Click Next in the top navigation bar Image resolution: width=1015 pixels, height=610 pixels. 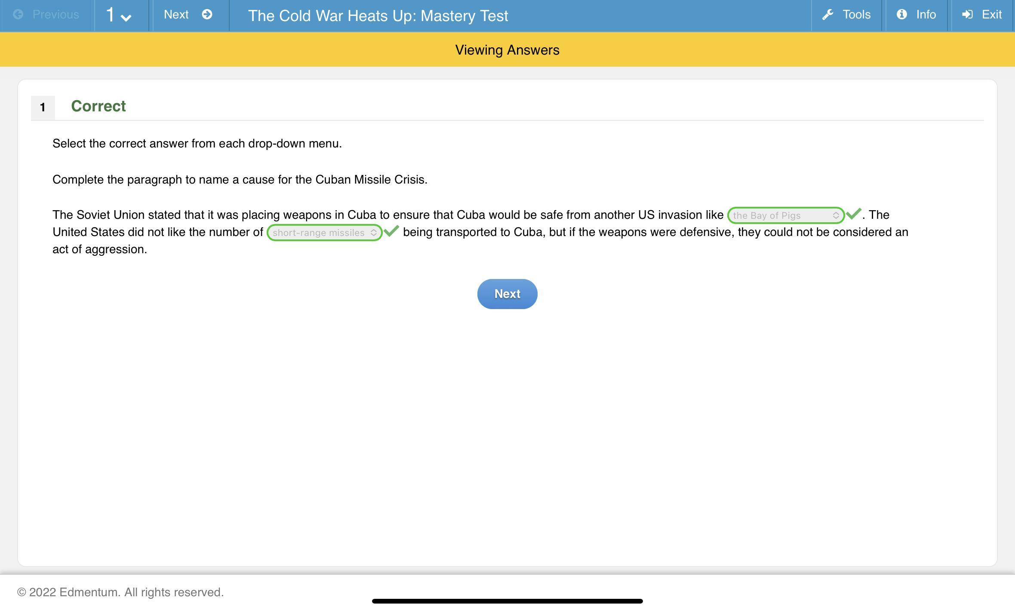176,15
